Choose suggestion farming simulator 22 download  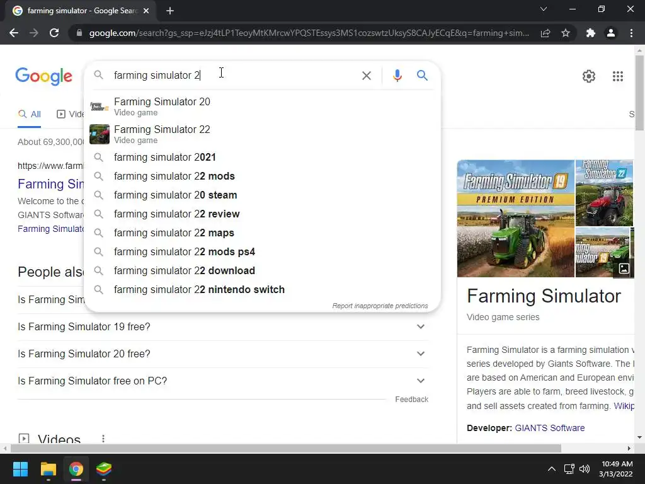coord(262,271)
